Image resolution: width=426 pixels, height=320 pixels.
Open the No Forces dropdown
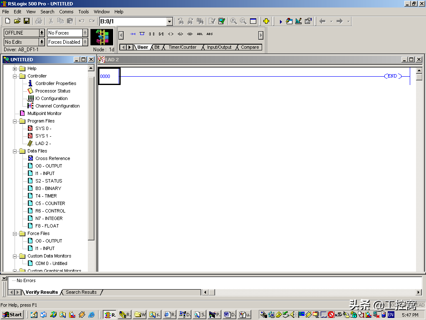click(85, 33)
